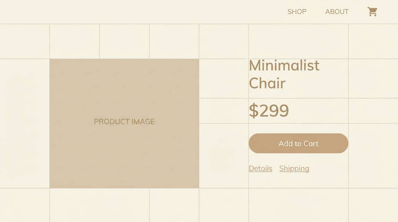Click the Minimalist Chair product title
Image resolution: width=398 pixels, height=222 pixels.
click(x=284, y=75)
